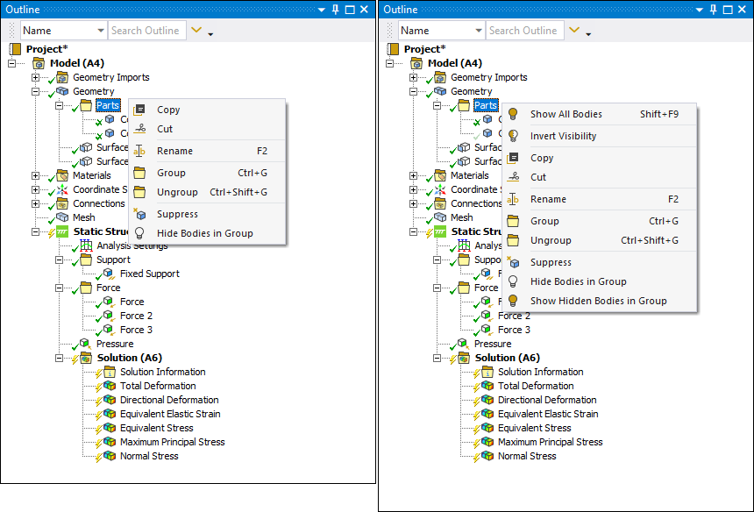
Task: Select Equivalent Stress in the left Outline tree
Action: pos(156,428)
